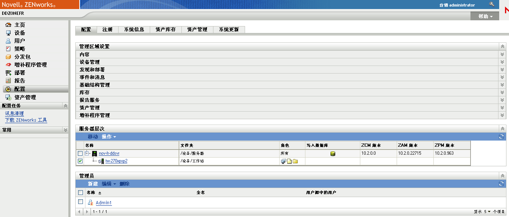
Task: Click the wrench icon in top banner
Action: (492, 5)
